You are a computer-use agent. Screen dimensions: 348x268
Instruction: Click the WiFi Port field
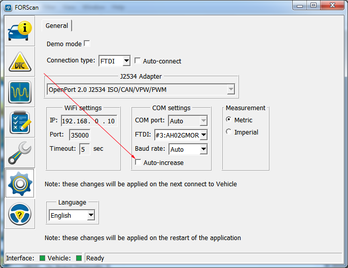(x=80, y=135)
